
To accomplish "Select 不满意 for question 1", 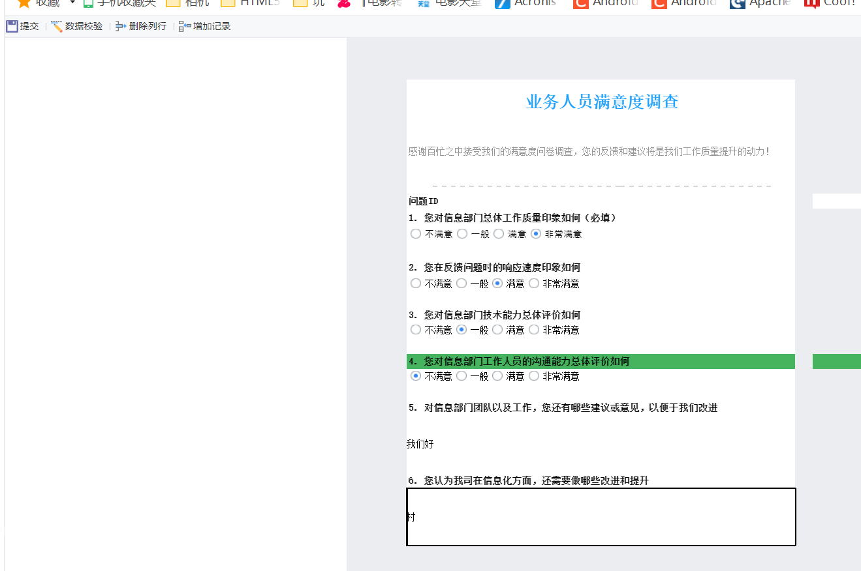I will click(x=416, y=234).
